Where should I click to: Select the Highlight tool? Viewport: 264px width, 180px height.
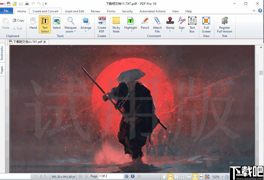coord(130,23)
